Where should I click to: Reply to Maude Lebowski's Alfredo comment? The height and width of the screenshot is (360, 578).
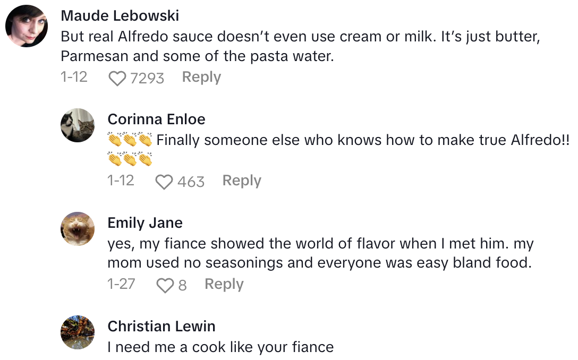click(201, 78)
